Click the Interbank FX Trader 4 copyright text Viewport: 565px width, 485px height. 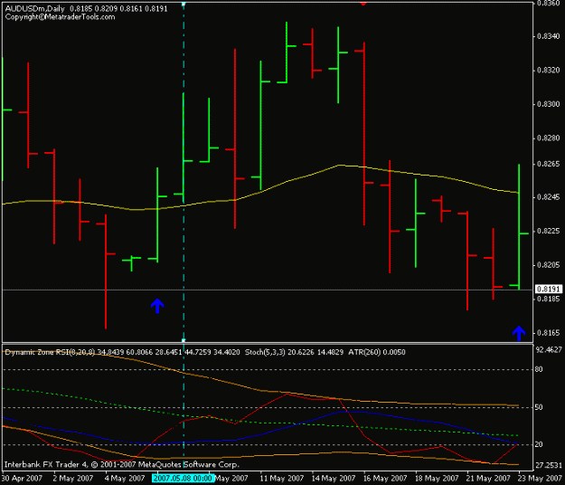122,464
